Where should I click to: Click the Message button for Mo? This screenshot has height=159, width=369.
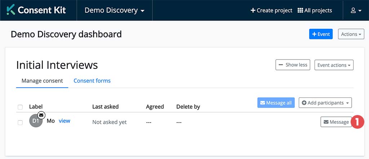click(x=336, y=122)
